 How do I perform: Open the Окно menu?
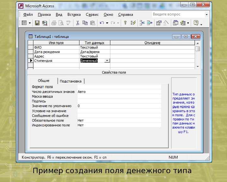tap(108, 15)
